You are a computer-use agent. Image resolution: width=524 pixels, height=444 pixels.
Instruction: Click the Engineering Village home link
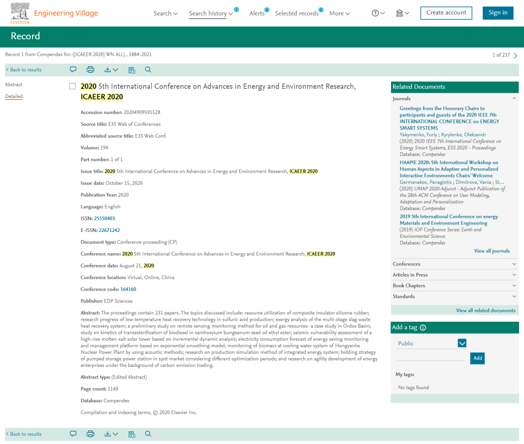coord(66,13)
